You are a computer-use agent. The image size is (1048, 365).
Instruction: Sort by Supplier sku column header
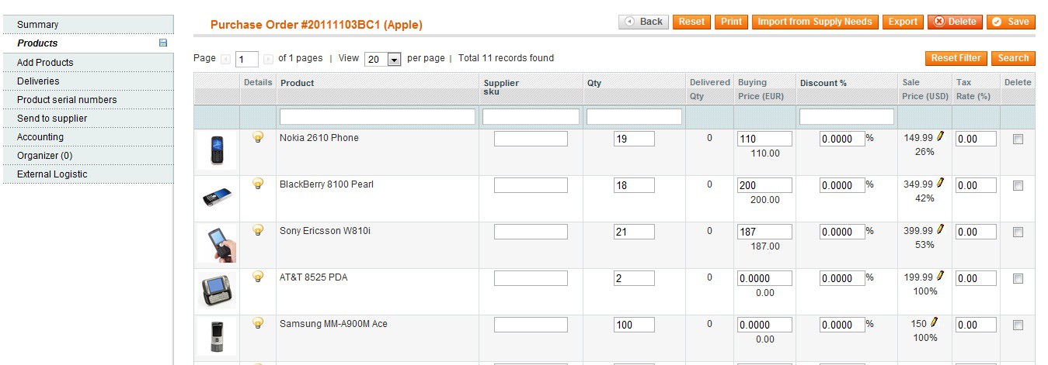(501, 87)
